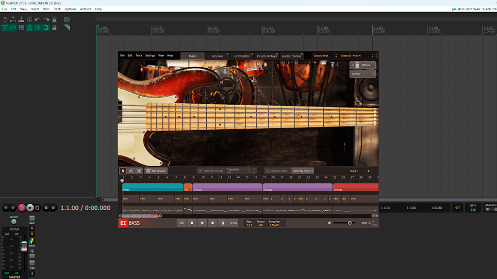497x279 pixels.
Task: Open REAPER Options menu
Action: (x=70, y=9)
